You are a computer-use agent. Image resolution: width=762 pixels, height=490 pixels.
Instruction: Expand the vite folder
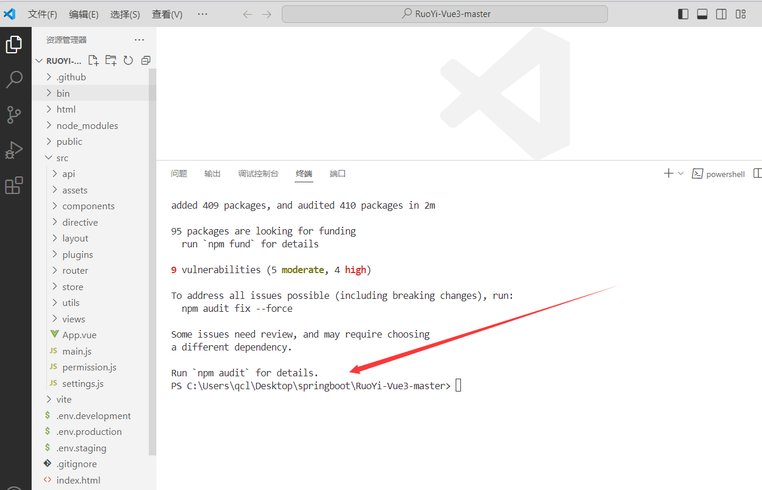(94, 399)
